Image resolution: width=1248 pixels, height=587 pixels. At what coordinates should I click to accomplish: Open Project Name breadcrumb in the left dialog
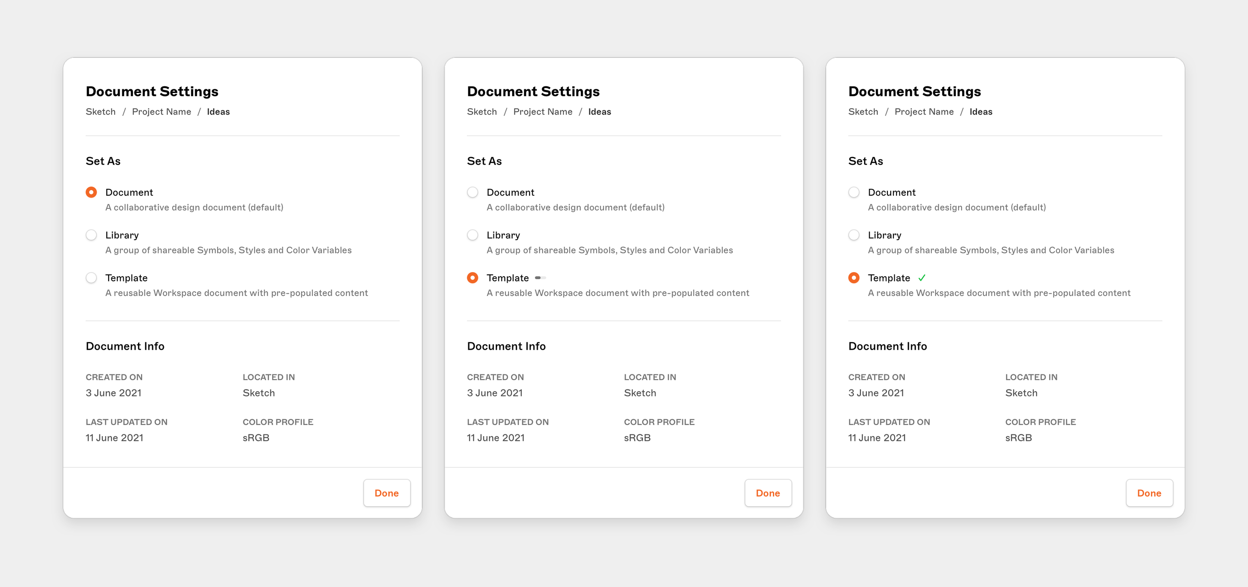click(161, 112)
